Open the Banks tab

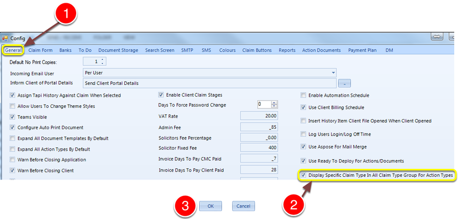(65, 50)
